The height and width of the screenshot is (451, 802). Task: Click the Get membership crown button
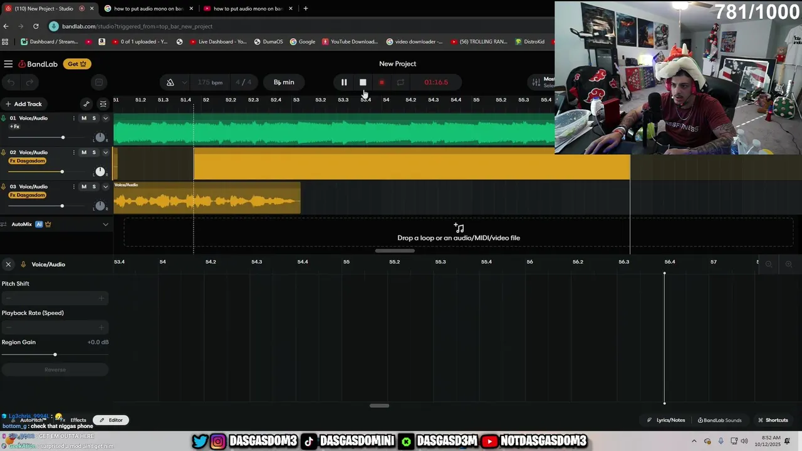point(77,64)
